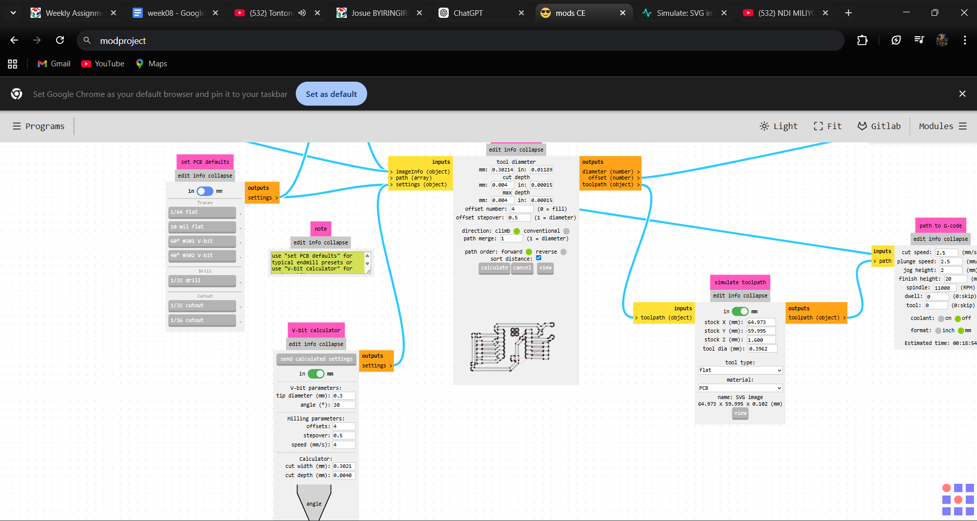The height and width of the screenshot is (521, 977).
Task: Open the material dropdown showing PCB
Action: pos(740,388)
